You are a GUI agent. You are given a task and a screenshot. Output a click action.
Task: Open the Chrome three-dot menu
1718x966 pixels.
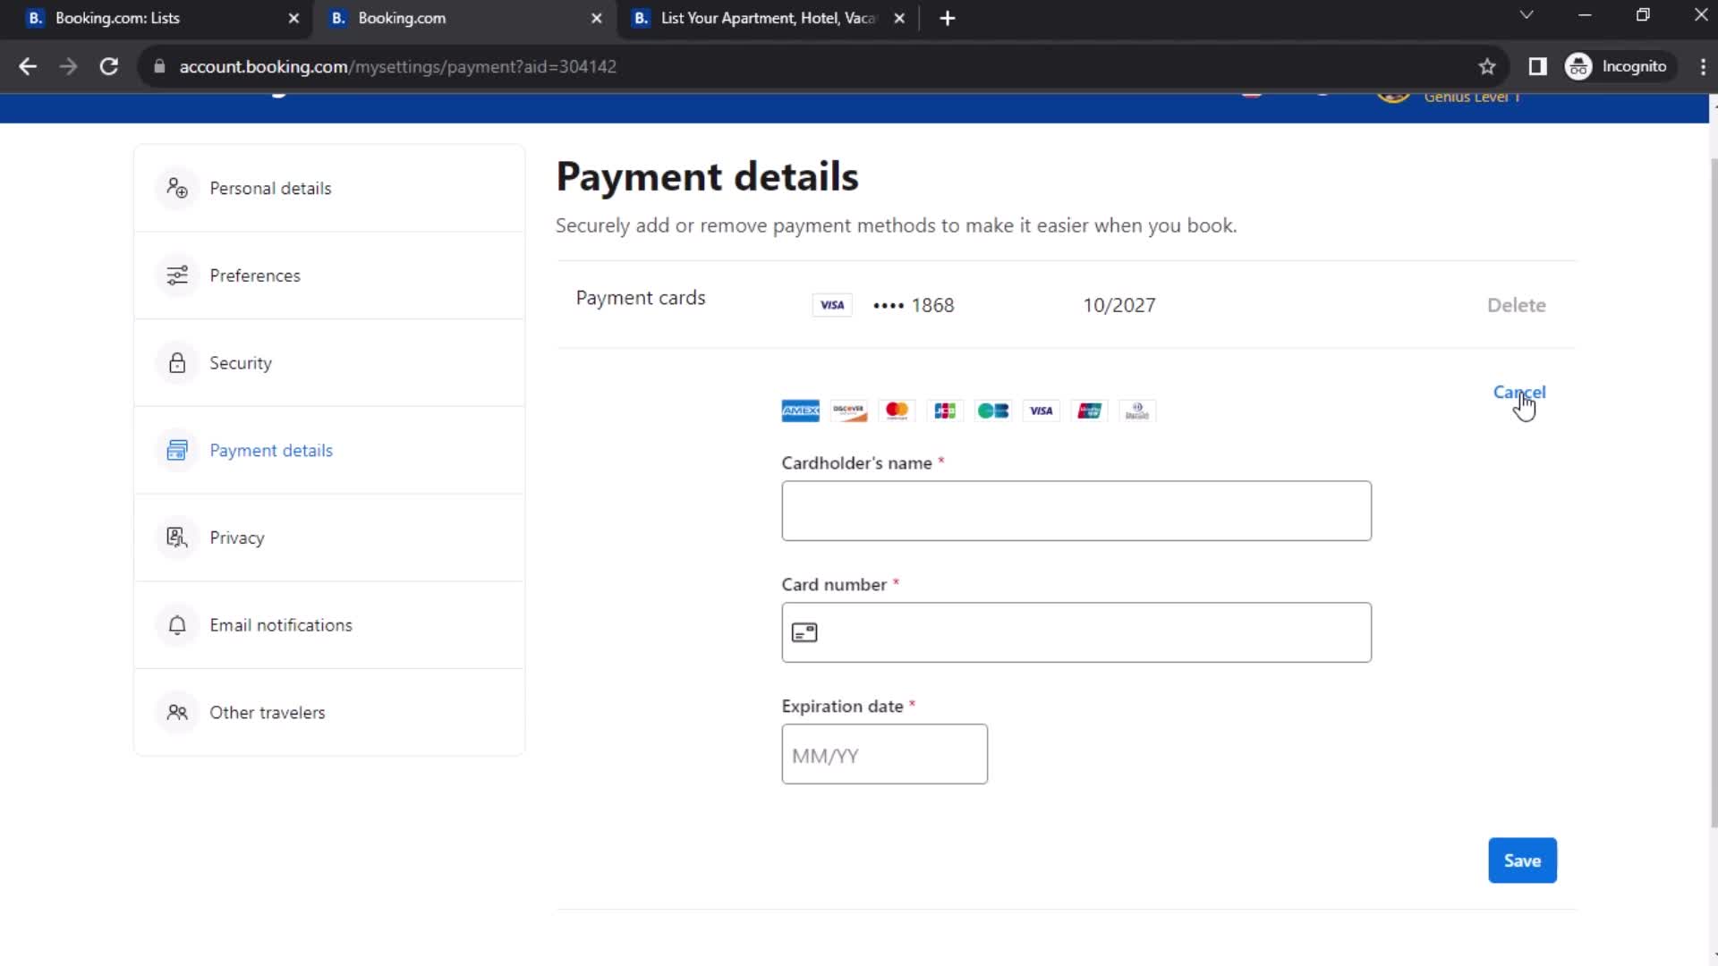[1703, 66]
